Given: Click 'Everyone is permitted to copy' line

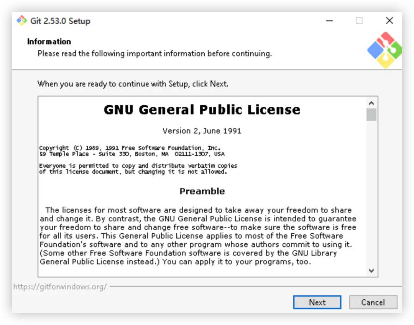Looking at the screenshot, I should tap(138, 166).
